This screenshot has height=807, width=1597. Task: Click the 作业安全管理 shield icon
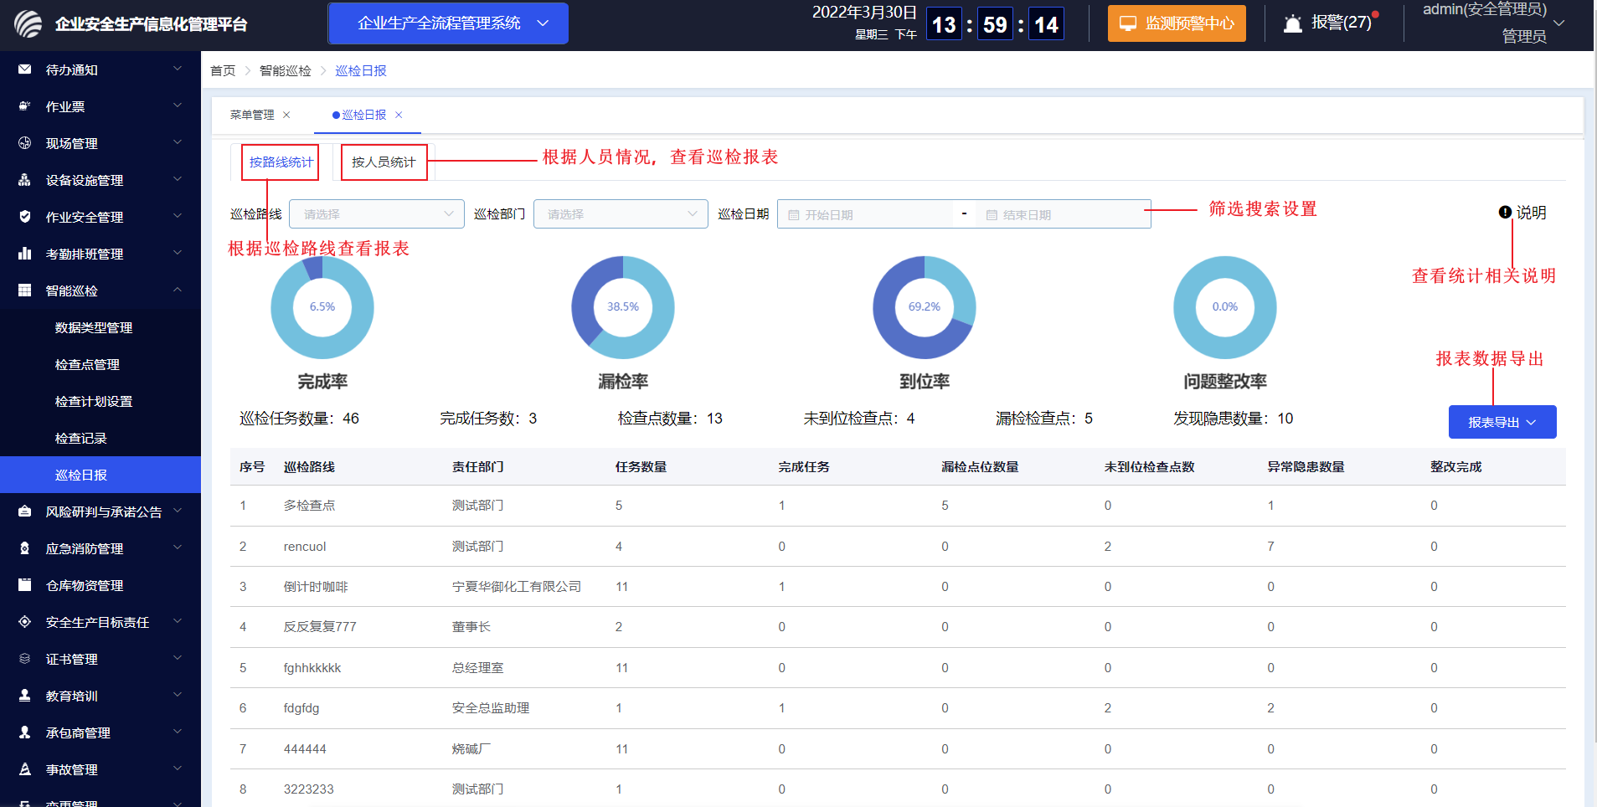point(25,217)
